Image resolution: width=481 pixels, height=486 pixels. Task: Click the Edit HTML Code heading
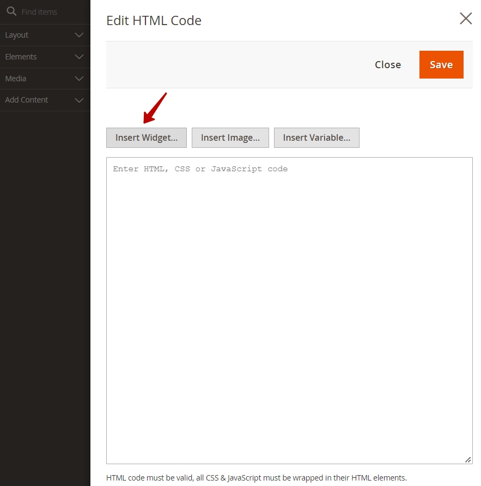pyautogui.click(x=154, y=21)
